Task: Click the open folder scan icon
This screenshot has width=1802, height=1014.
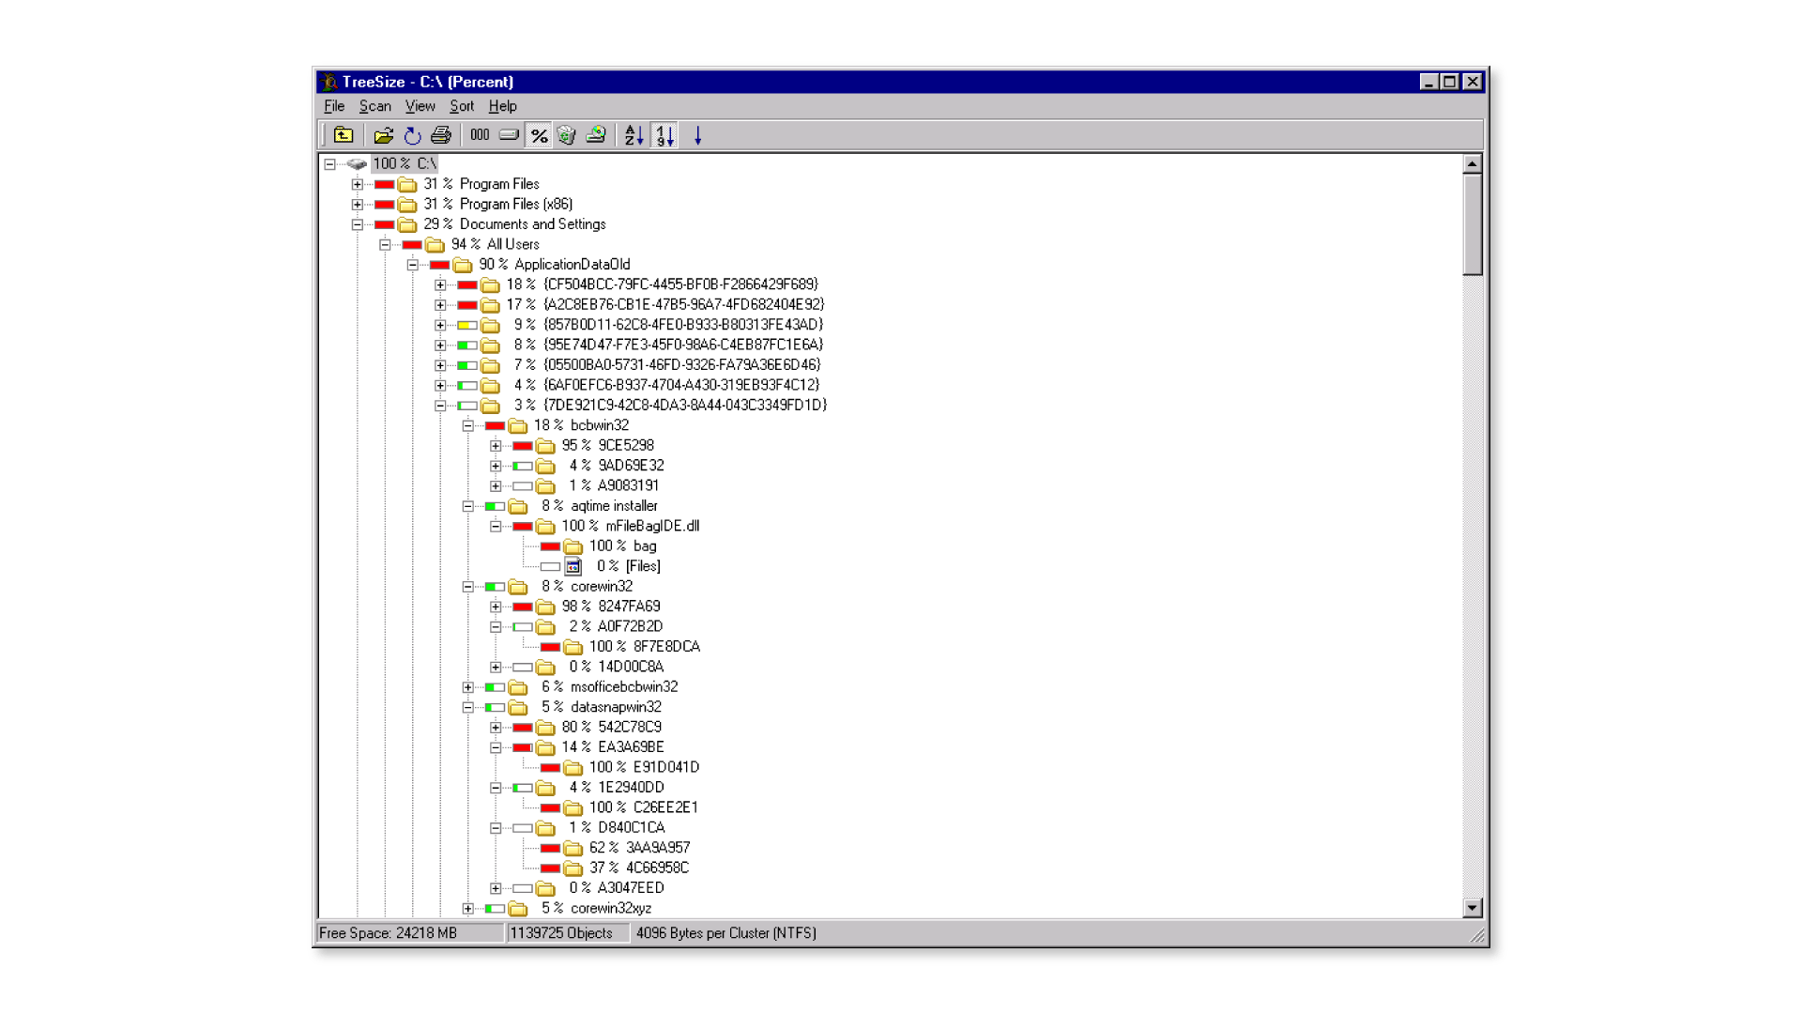Action: point(383,135)
